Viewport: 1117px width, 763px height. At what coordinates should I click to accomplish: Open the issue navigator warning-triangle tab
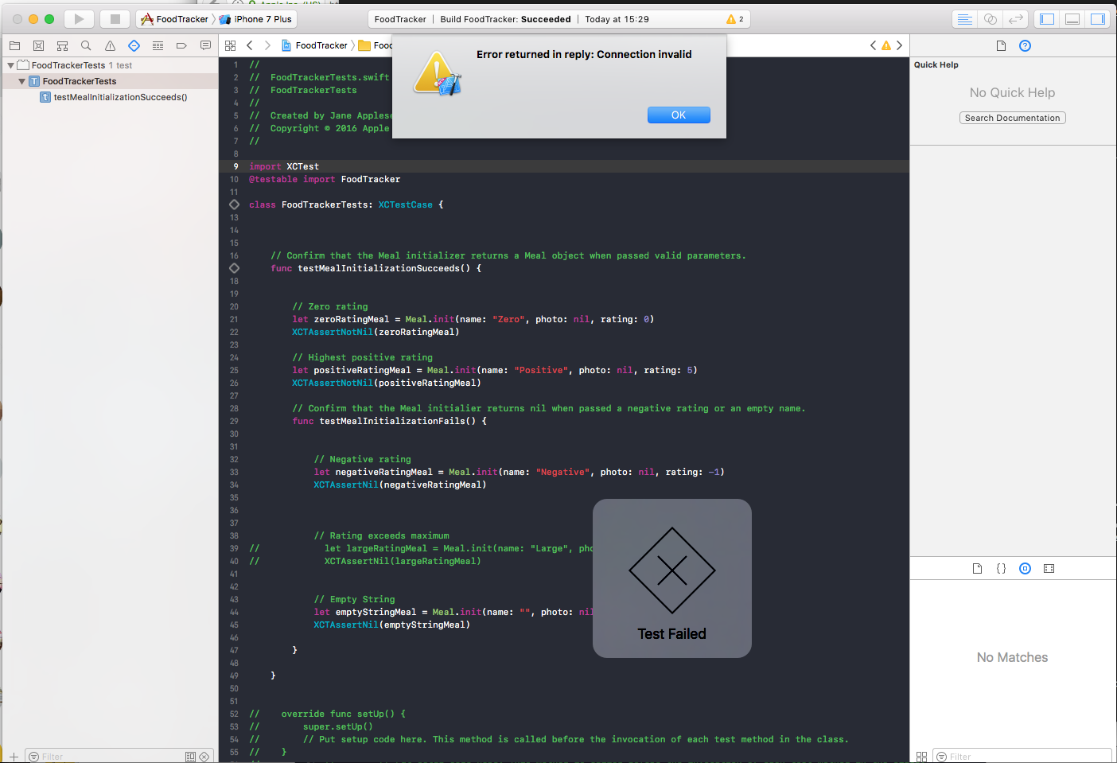(x=110, y=45)
